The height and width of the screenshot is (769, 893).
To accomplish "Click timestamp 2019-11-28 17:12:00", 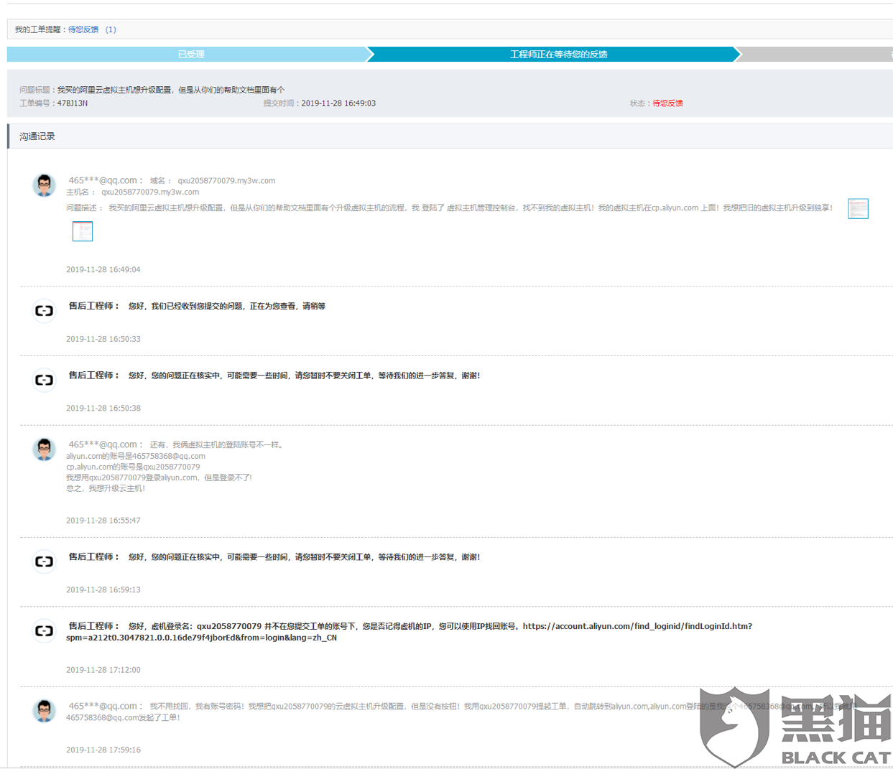I will tap(103, 670).
